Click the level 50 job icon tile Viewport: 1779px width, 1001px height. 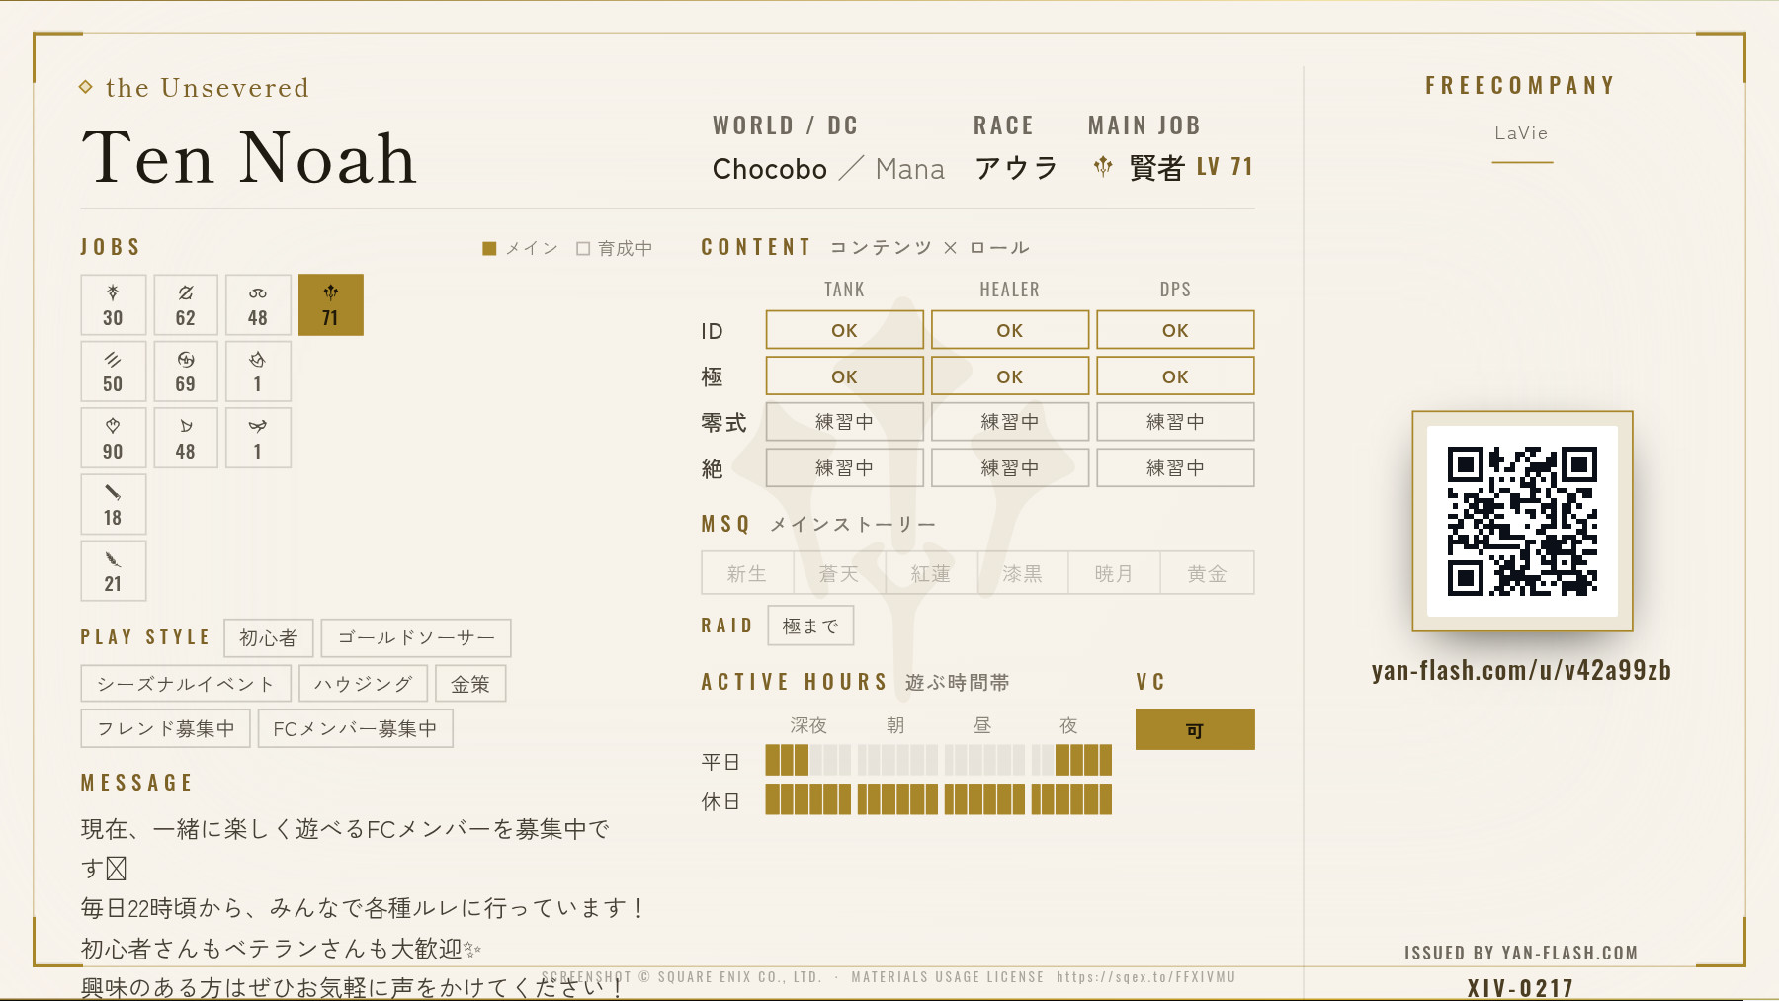[114, 371]
